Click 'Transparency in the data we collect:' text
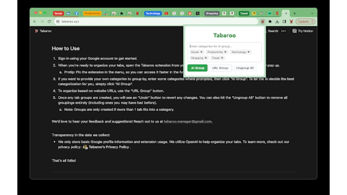 tap(81, 135)
